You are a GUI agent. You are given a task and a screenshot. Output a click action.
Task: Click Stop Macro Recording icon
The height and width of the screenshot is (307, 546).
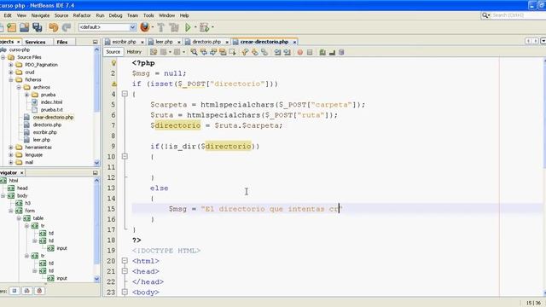click(x=310, y=52)
